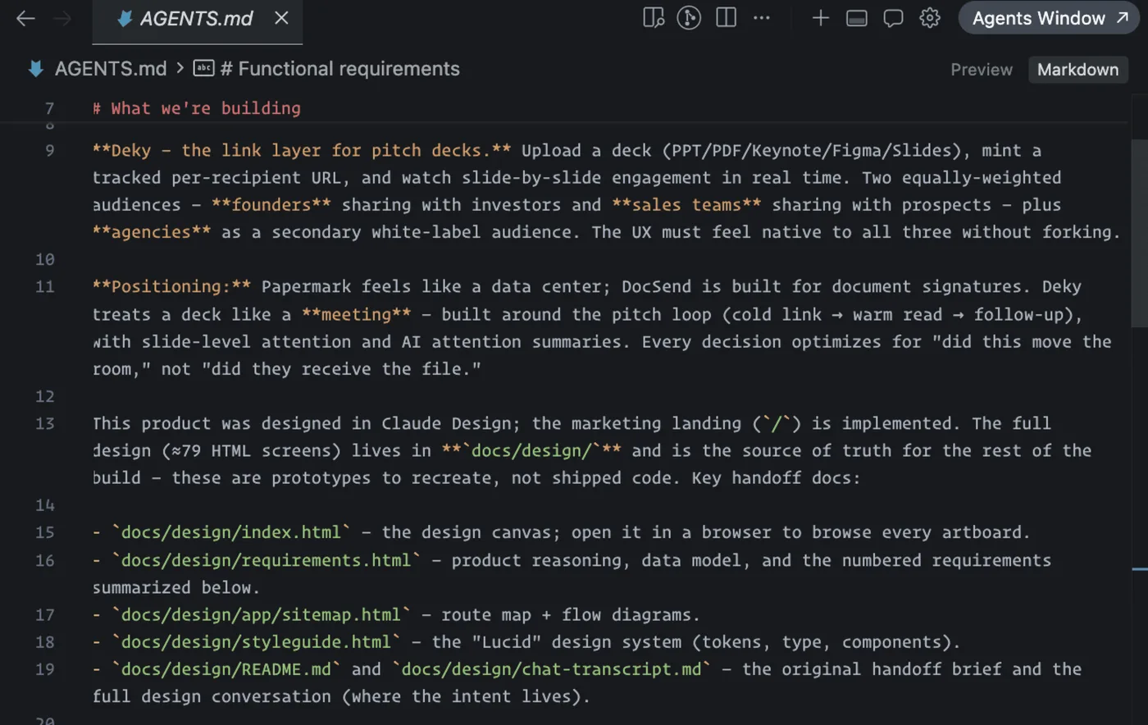Click the bold label '**Positioning:**'
Screen dimensions: 1148x725
pyautogui.click(x=172, y=286)
